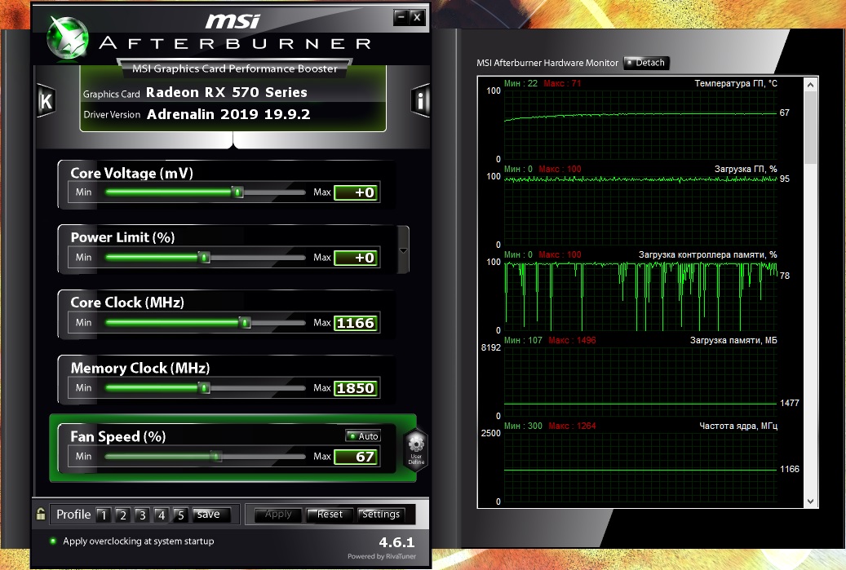The height and width of the screenshot is (570, 846).
Task: Click the monitor scrollbar down arrow
Action: coord(810,501)
